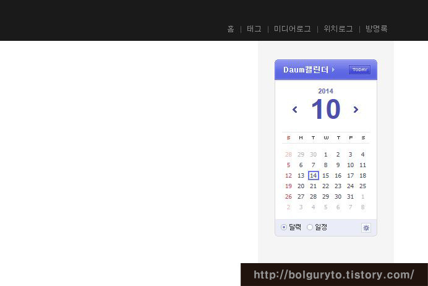
Task: Select date 24 in the calendar
Action: [x=351, y=186]
